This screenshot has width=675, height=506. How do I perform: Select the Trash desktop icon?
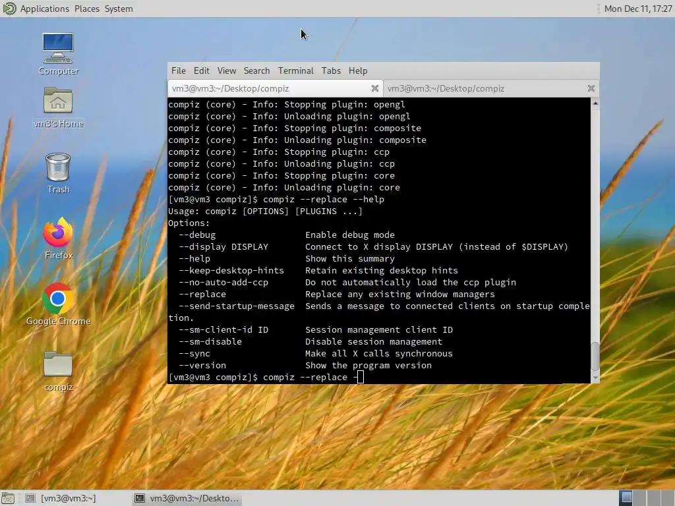tap(58, 173)
